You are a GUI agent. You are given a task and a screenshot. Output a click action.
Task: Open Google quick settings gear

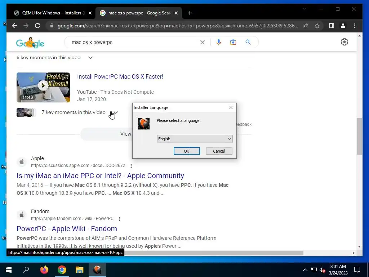pos(344,42)
